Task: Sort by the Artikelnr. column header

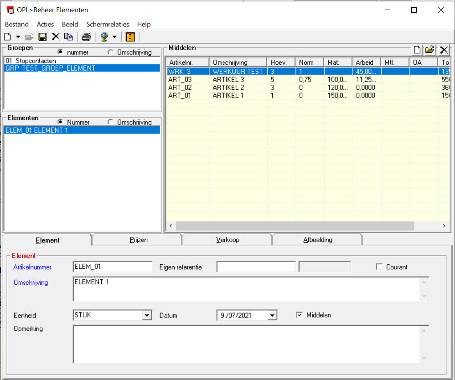Action: (187, 62)
